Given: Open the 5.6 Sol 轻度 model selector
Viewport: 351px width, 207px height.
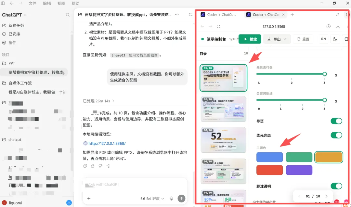Looking at the screenshot, I should 152,199.
